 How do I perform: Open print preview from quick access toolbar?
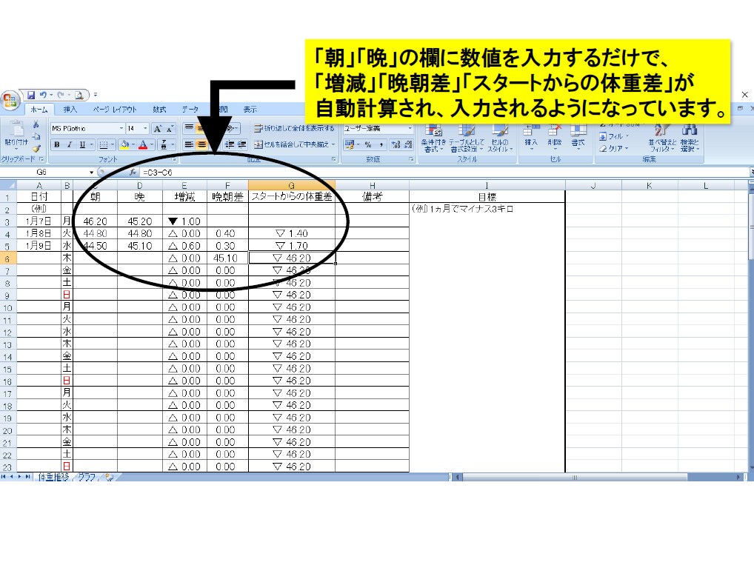[79, 96]
